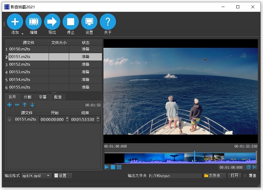Play the video preview
This screenshot has height=190, width=263.
(x=107, y=167)
